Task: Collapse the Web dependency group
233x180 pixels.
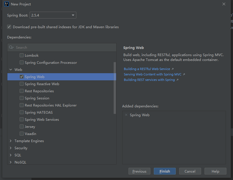Action: click(x=11, y=69)
